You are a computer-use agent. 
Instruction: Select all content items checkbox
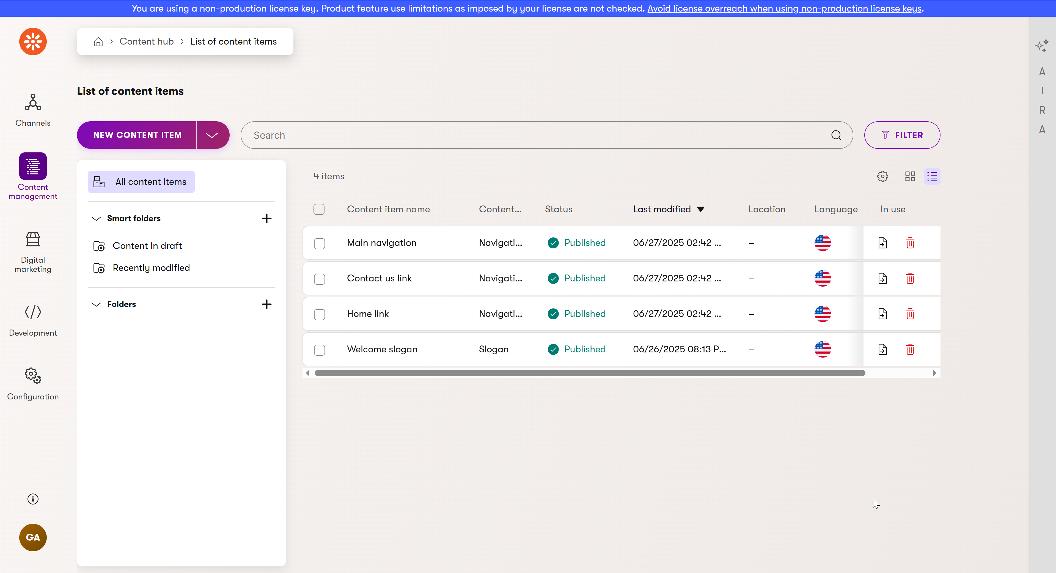[319, 209]
